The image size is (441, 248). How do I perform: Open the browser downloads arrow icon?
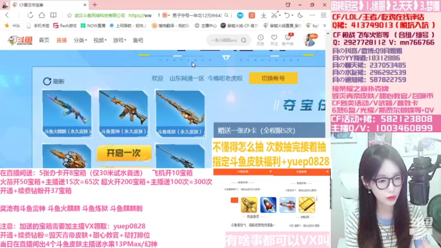tap(263, 15)
